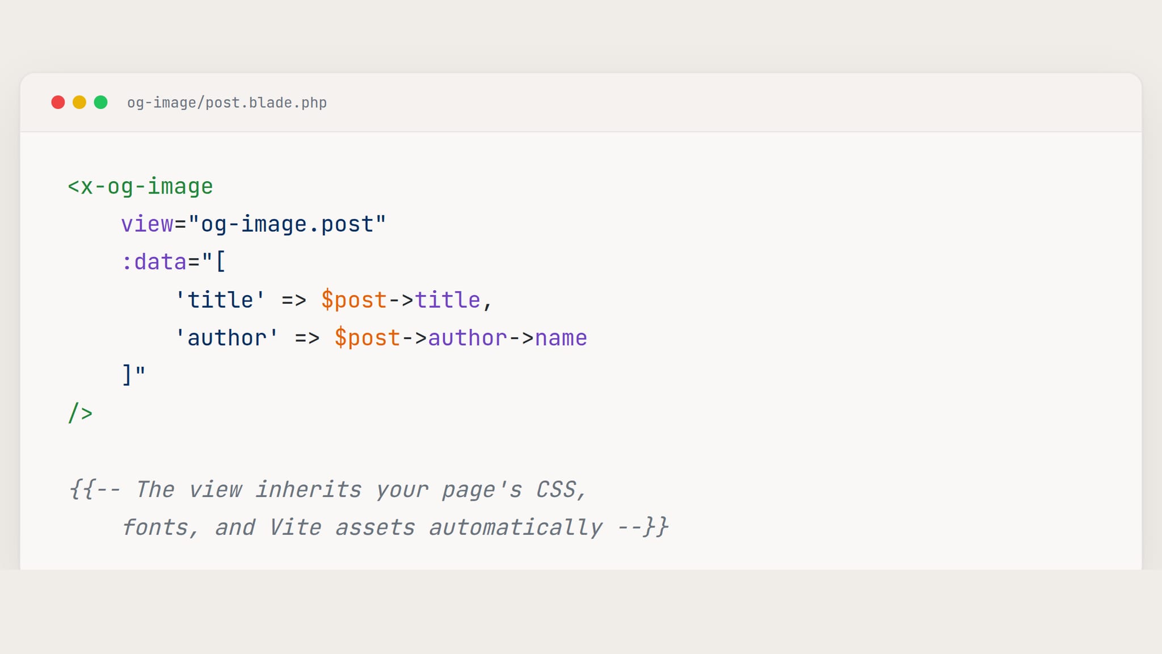
Task: Click the closing ]" bracket
Action: click(x=134, y=375)
